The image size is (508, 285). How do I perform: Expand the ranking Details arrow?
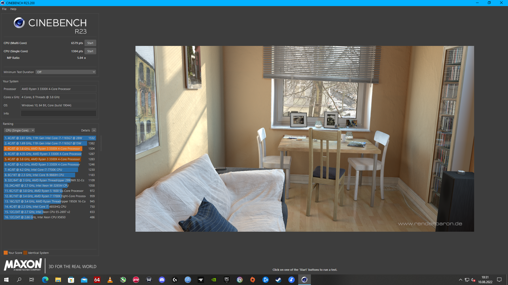pyautogui.click(x=94, y=130)
